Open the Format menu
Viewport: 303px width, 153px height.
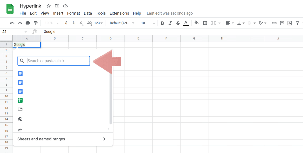click(x=73, y=13)
